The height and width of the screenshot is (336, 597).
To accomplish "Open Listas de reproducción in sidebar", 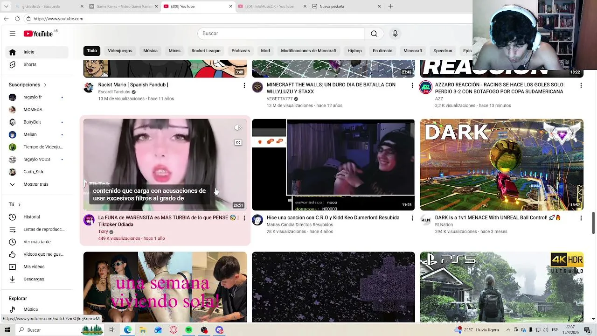I will [x=37, y=229].
